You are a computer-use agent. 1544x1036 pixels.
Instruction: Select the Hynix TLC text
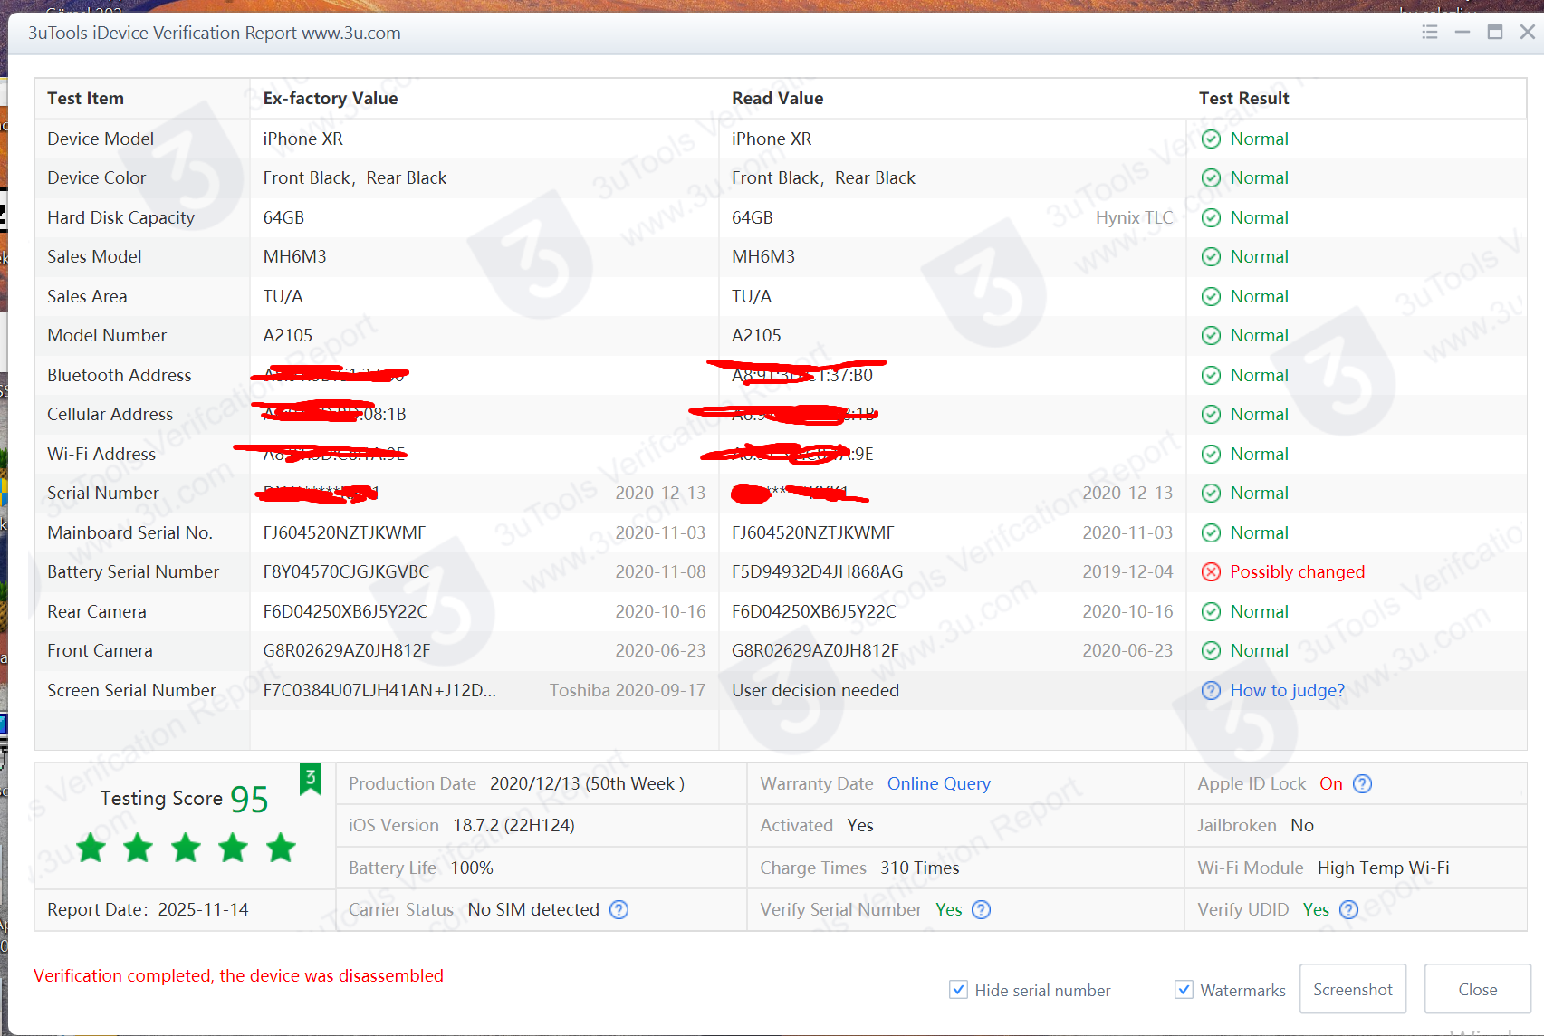click(x=1134, y=218)
